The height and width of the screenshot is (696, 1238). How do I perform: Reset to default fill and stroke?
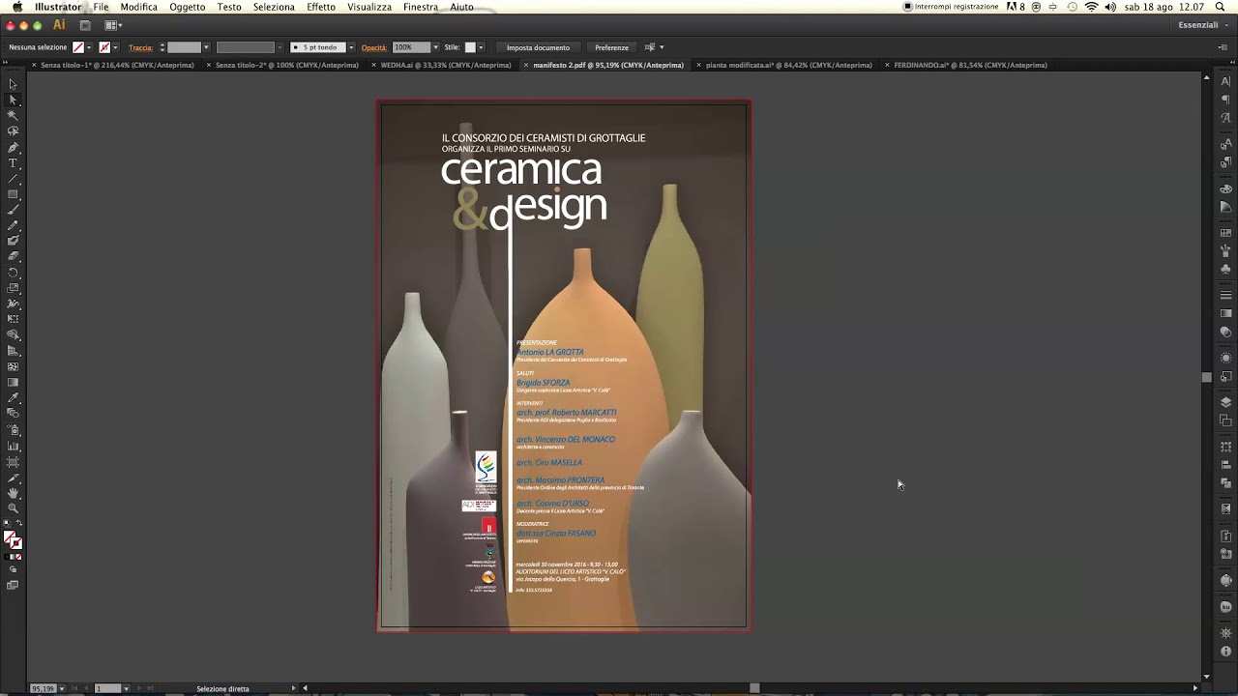7,524
